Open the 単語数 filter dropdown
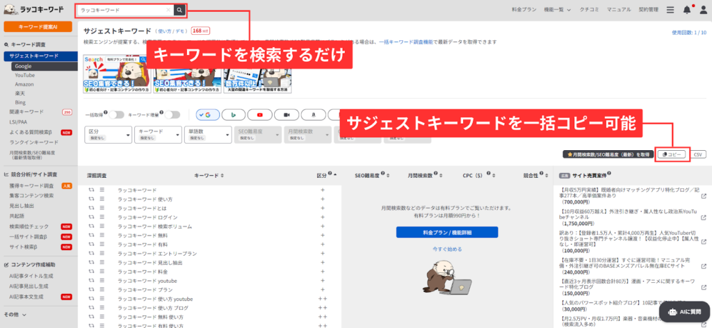712x328 pixels. tap(209, 134)
